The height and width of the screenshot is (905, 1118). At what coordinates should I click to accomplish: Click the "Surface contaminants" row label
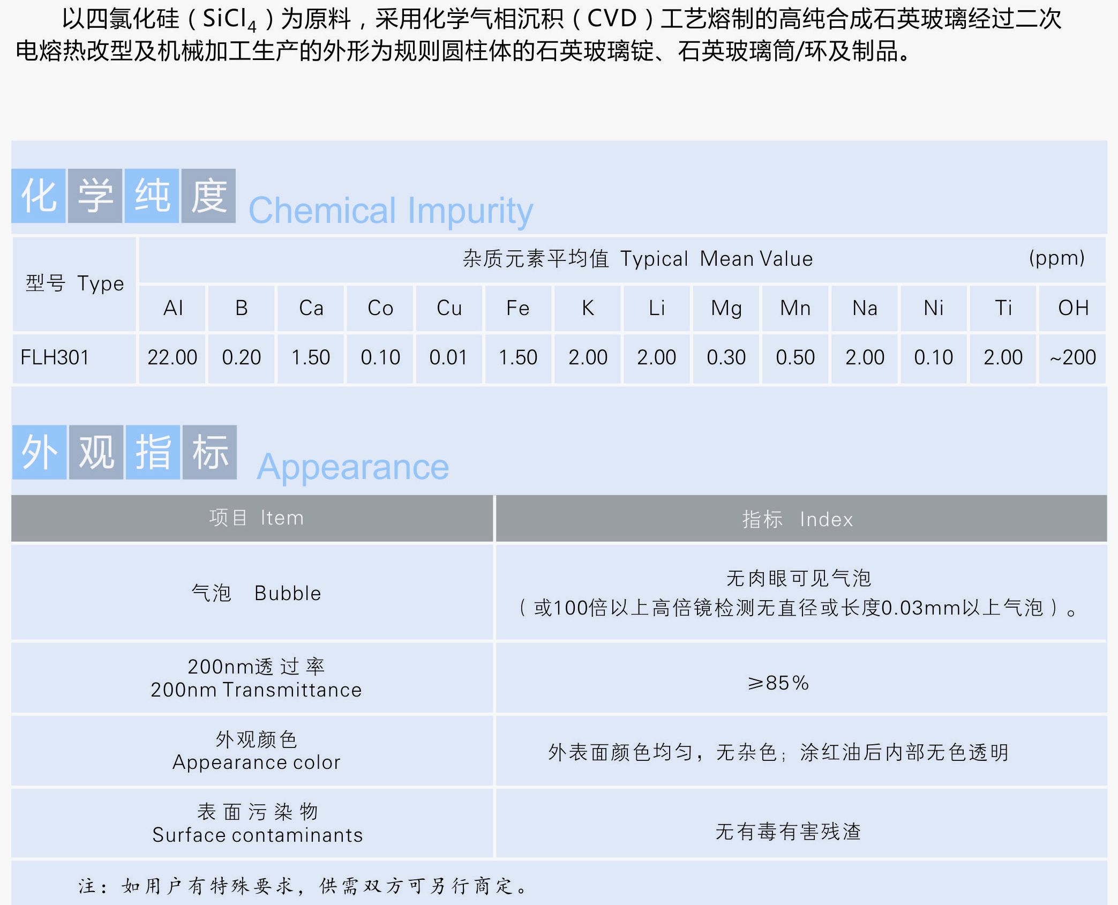pos(257,835)
